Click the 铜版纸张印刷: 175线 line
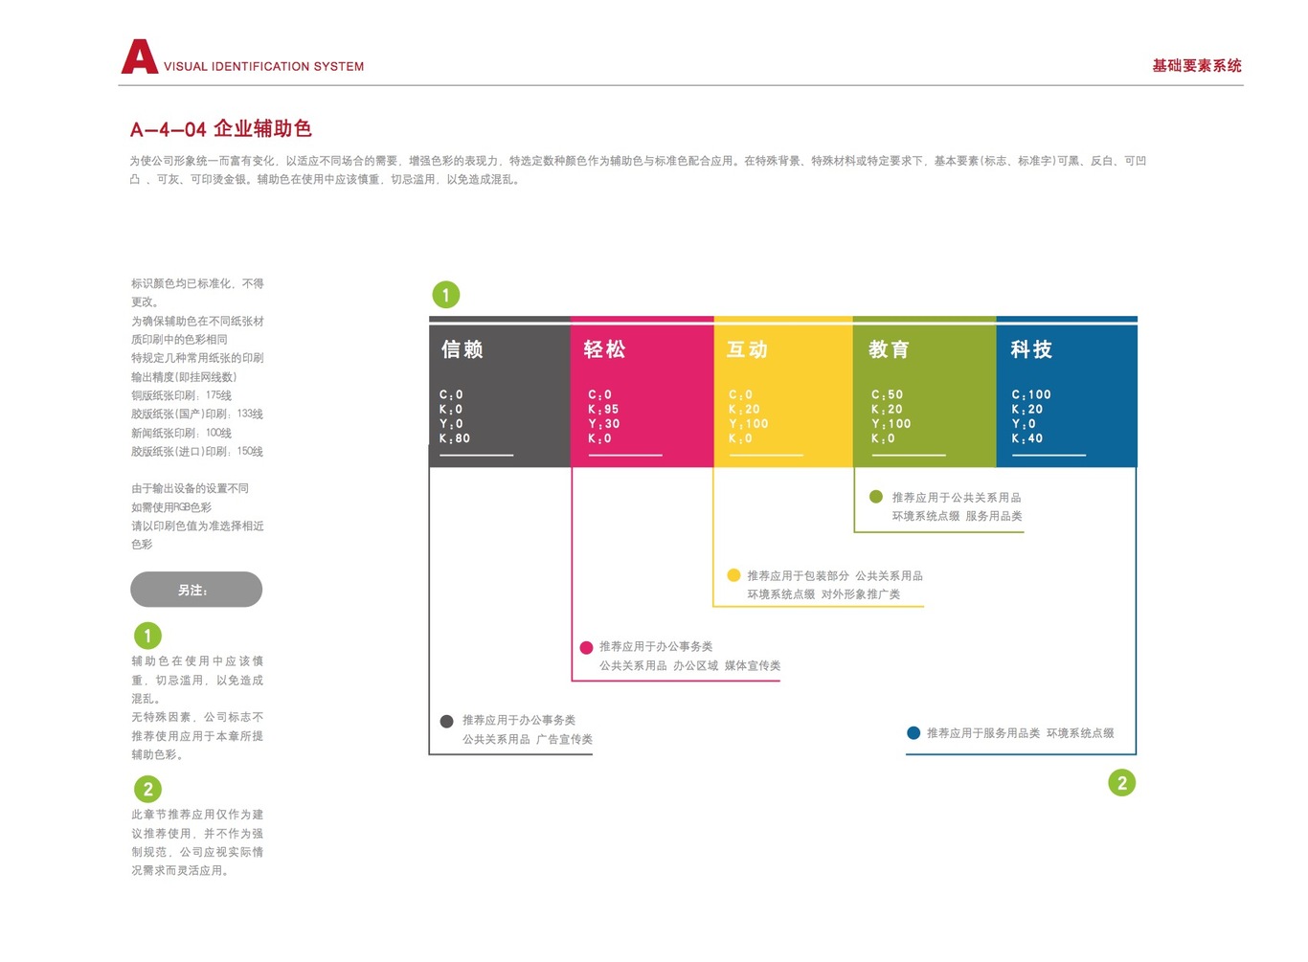This screenshot has height=962, width=1308. click(x=182, y=395)
